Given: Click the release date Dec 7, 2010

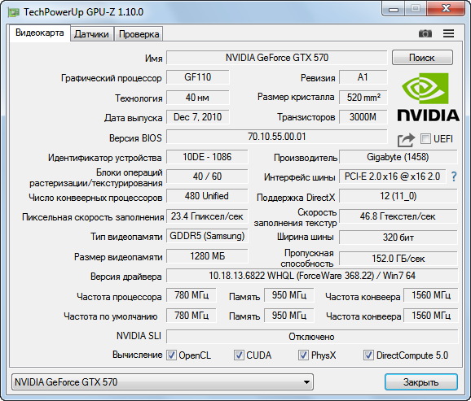Looking at the screenshot, I should [198, 116].
